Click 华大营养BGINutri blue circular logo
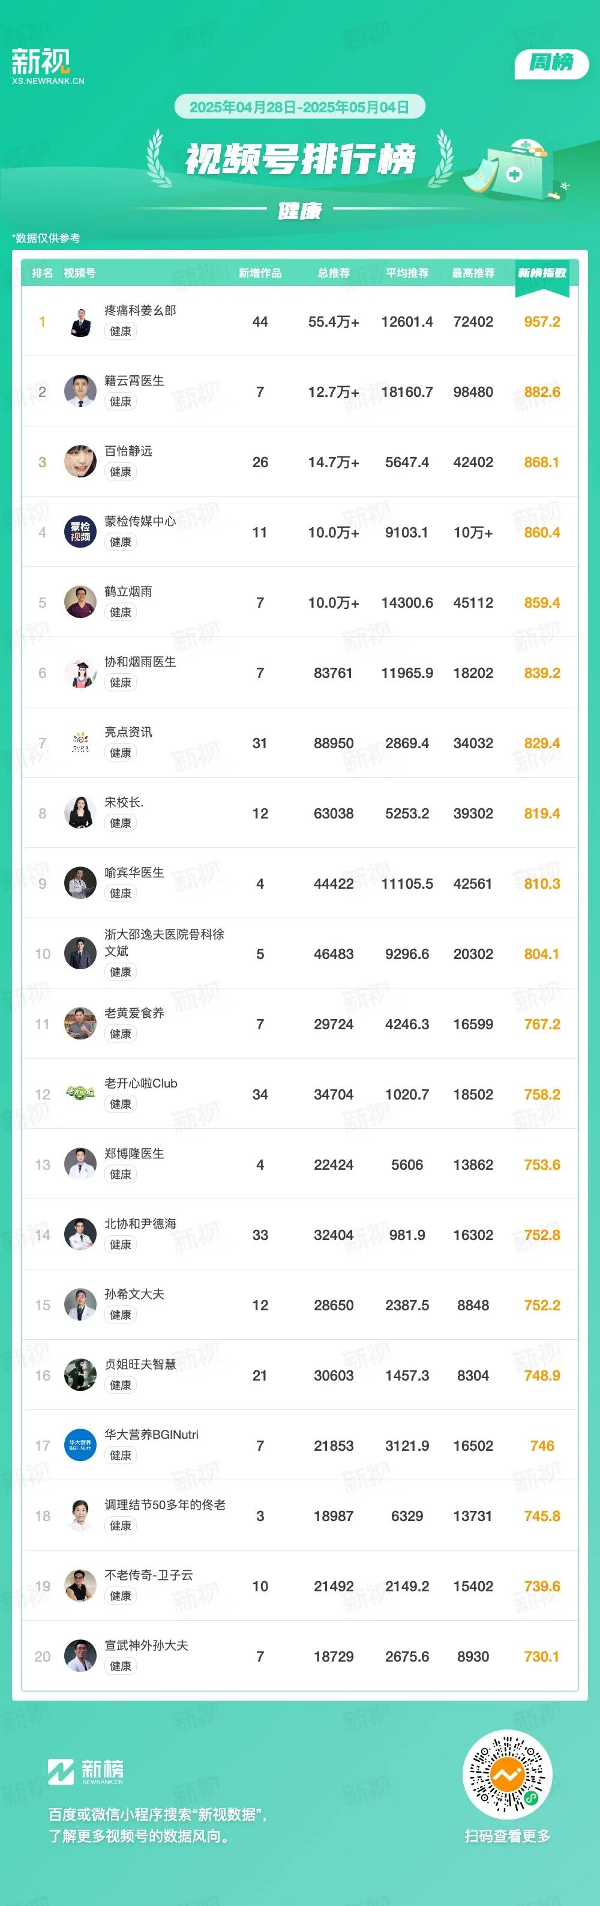Viewport: 600px width, 1906px height. tap(80, 1445)
